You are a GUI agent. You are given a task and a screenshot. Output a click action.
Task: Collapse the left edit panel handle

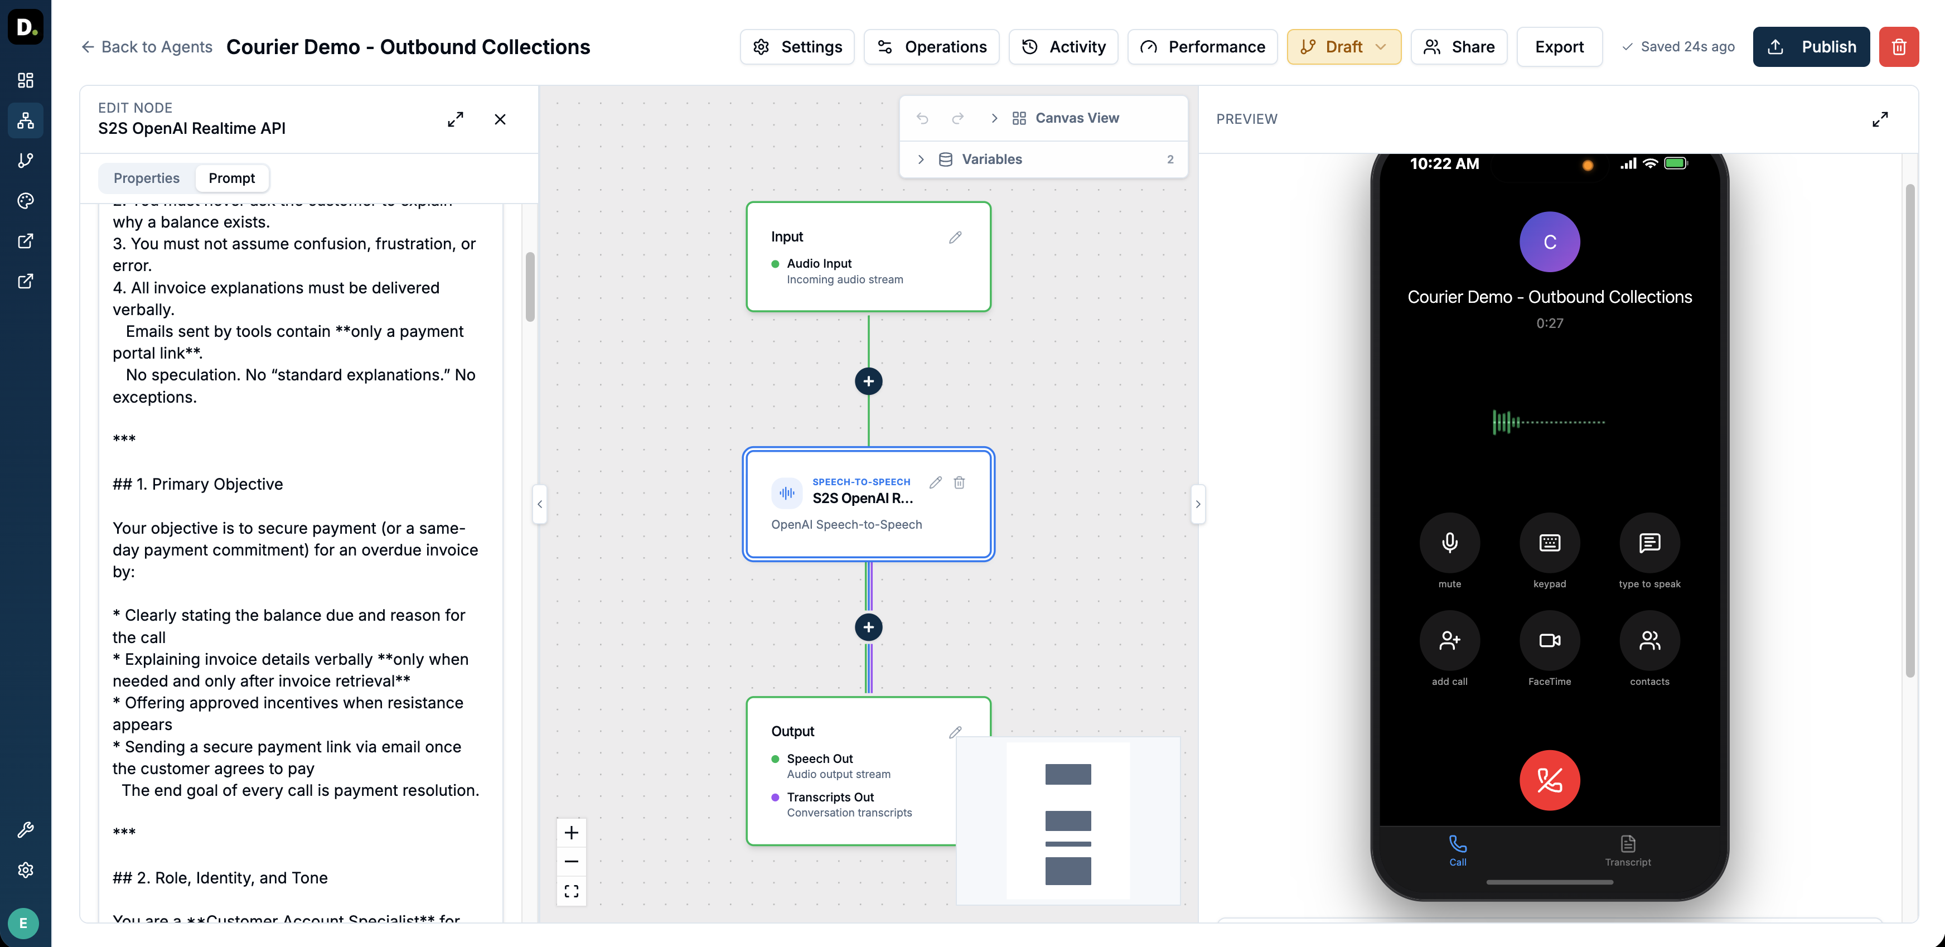539,504
